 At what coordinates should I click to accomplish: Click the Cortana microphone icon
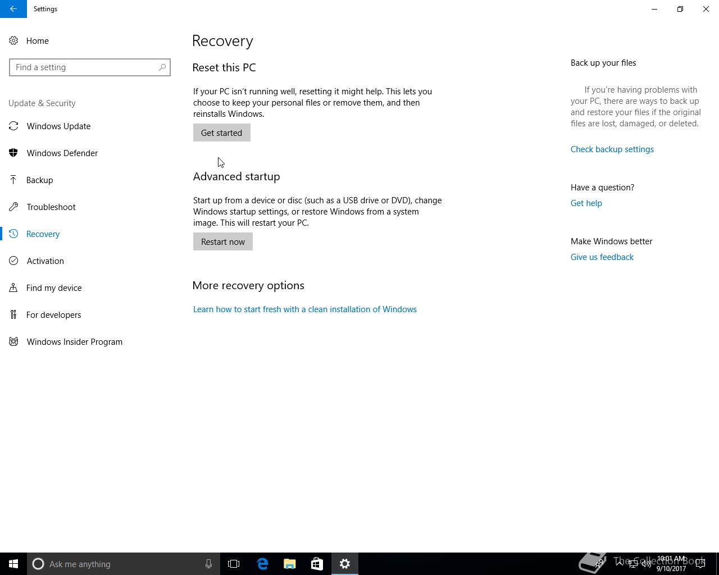(x=208, y=564)
